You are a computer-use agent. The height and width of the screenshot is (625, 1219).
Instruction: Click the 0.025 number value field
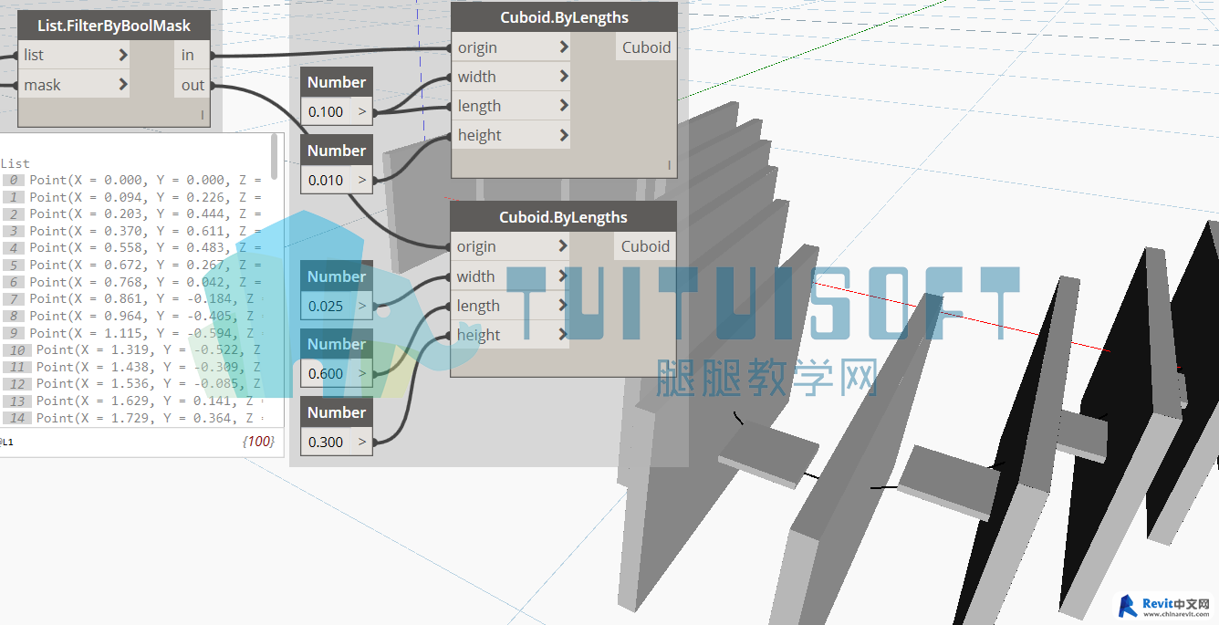(x=326, y=307)
